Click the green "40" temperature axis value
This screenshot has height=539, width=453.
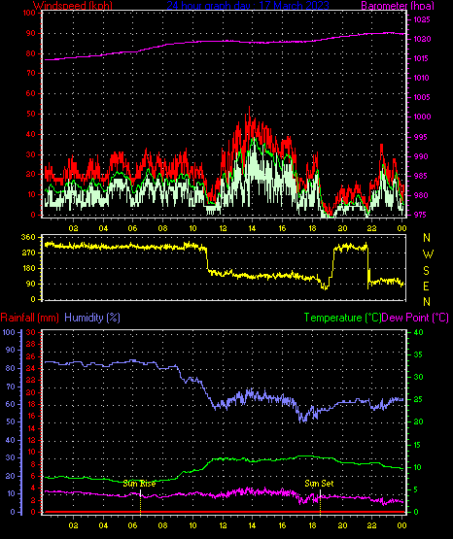point(418,332)
